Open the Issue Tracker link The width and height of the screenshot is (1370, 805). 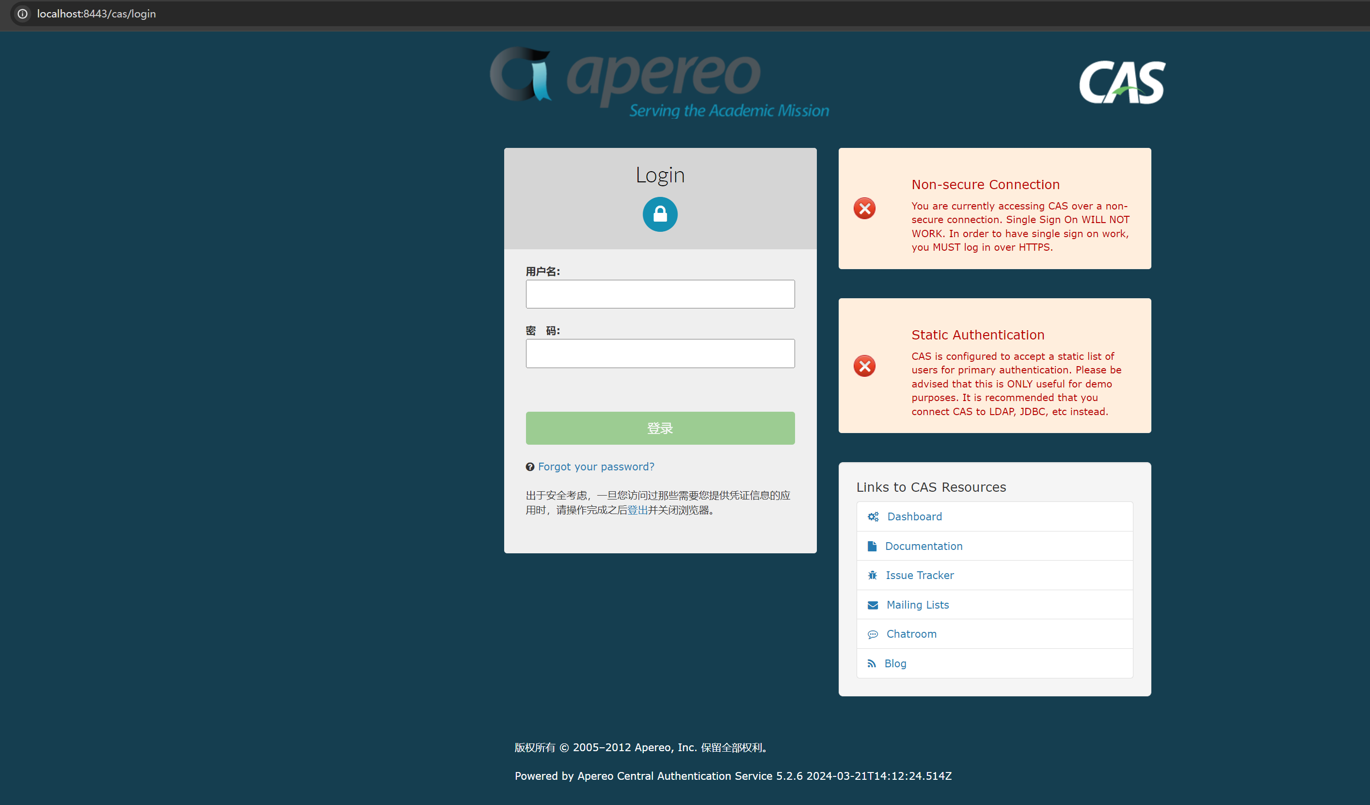click(x=920, y=576)
